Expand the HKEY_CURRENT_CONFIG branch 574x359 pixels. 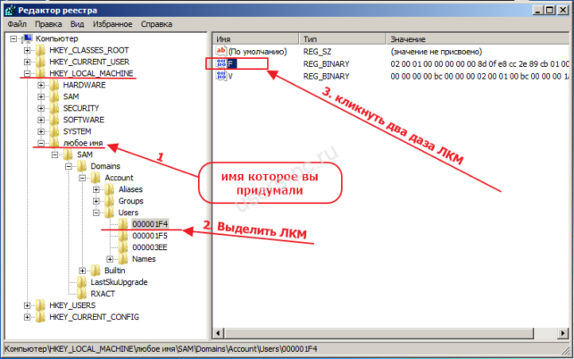tap(27, 317)
